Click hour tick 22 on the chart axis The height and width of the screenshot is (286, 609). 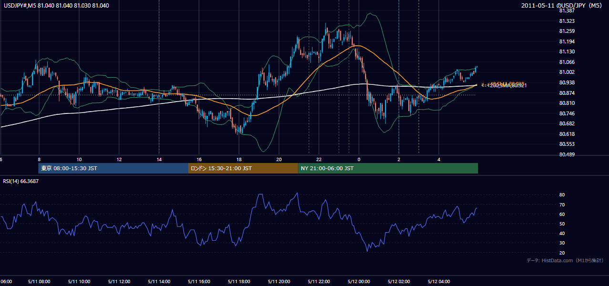click(319, 159)
